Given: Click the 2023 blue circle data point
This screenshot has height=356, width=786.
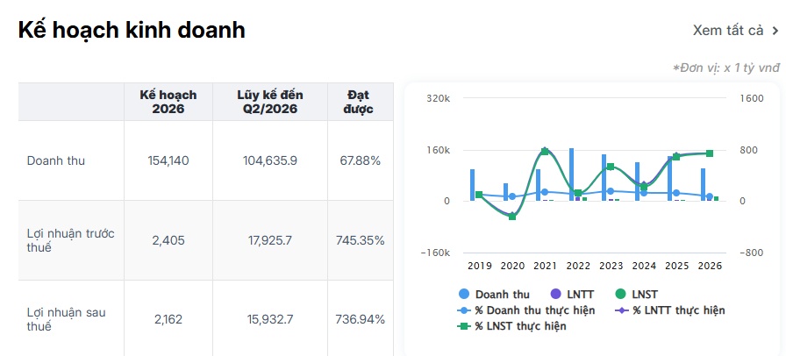Looking at the screenshot, I should pos(611,191).
